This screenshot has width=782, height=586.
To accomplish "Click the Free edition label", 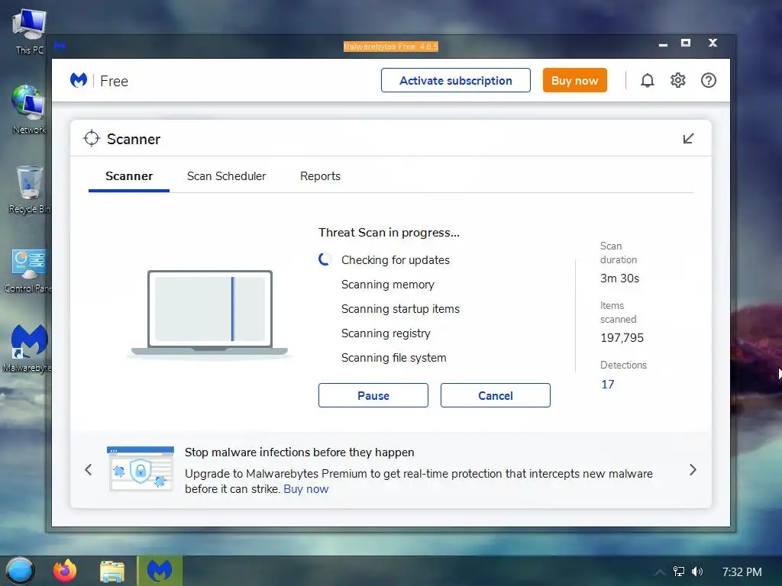I will pyautogui.click(x=114, y=81).
